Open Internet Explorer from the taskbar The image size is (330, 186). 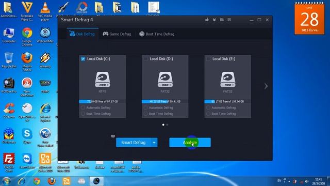pyautogui.click(x=21, y=181)
